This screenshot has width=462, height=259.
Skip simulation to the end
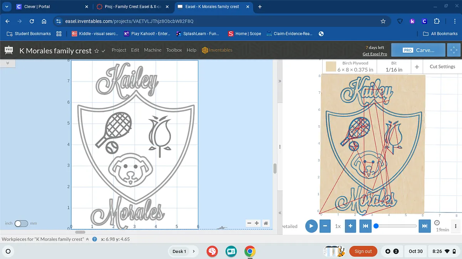pyautogui.click(x=425, y=226)
